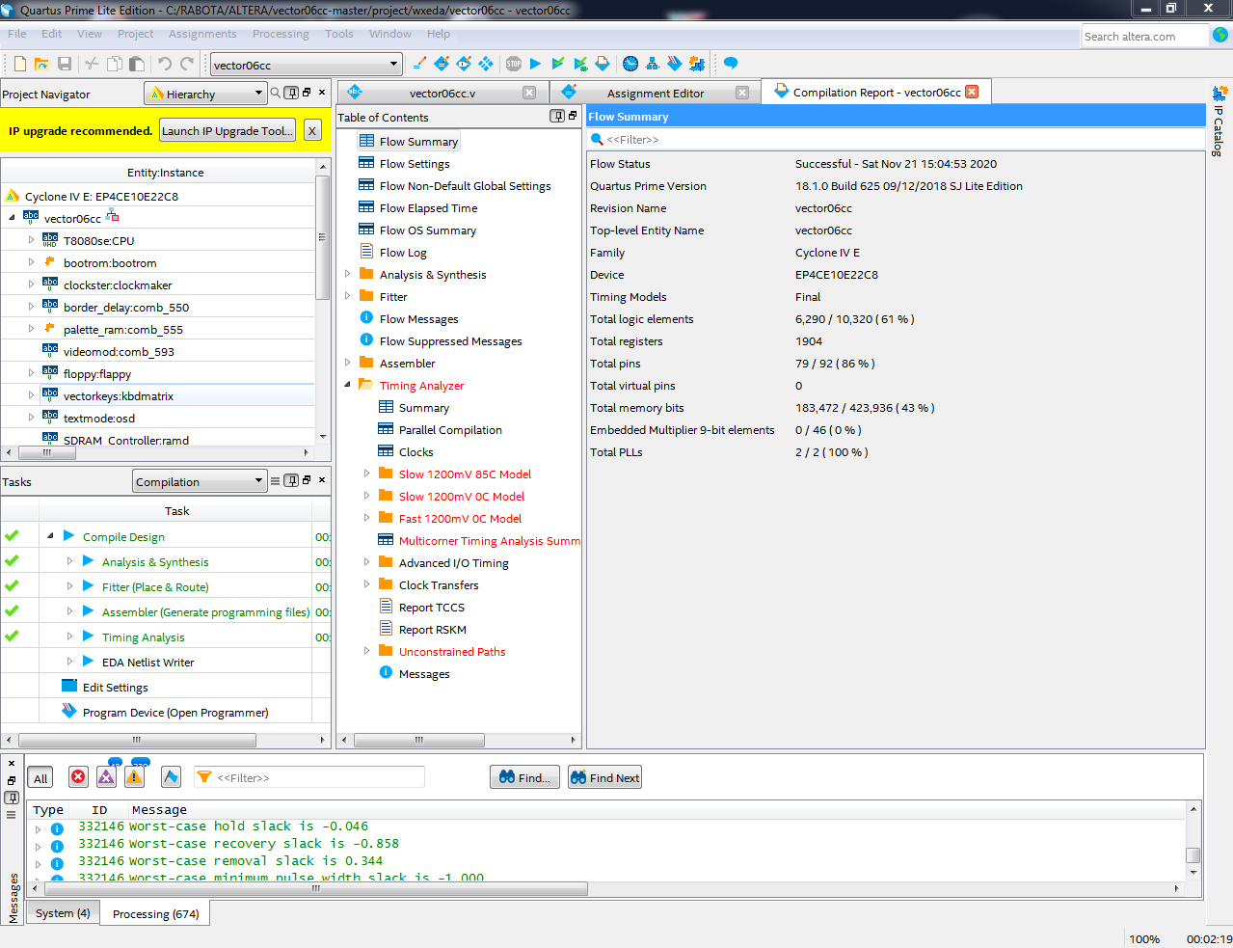The image size is (1233, 948).
Task: Switch to the Assignment Editor tab
Action: [x=656, y=94]
